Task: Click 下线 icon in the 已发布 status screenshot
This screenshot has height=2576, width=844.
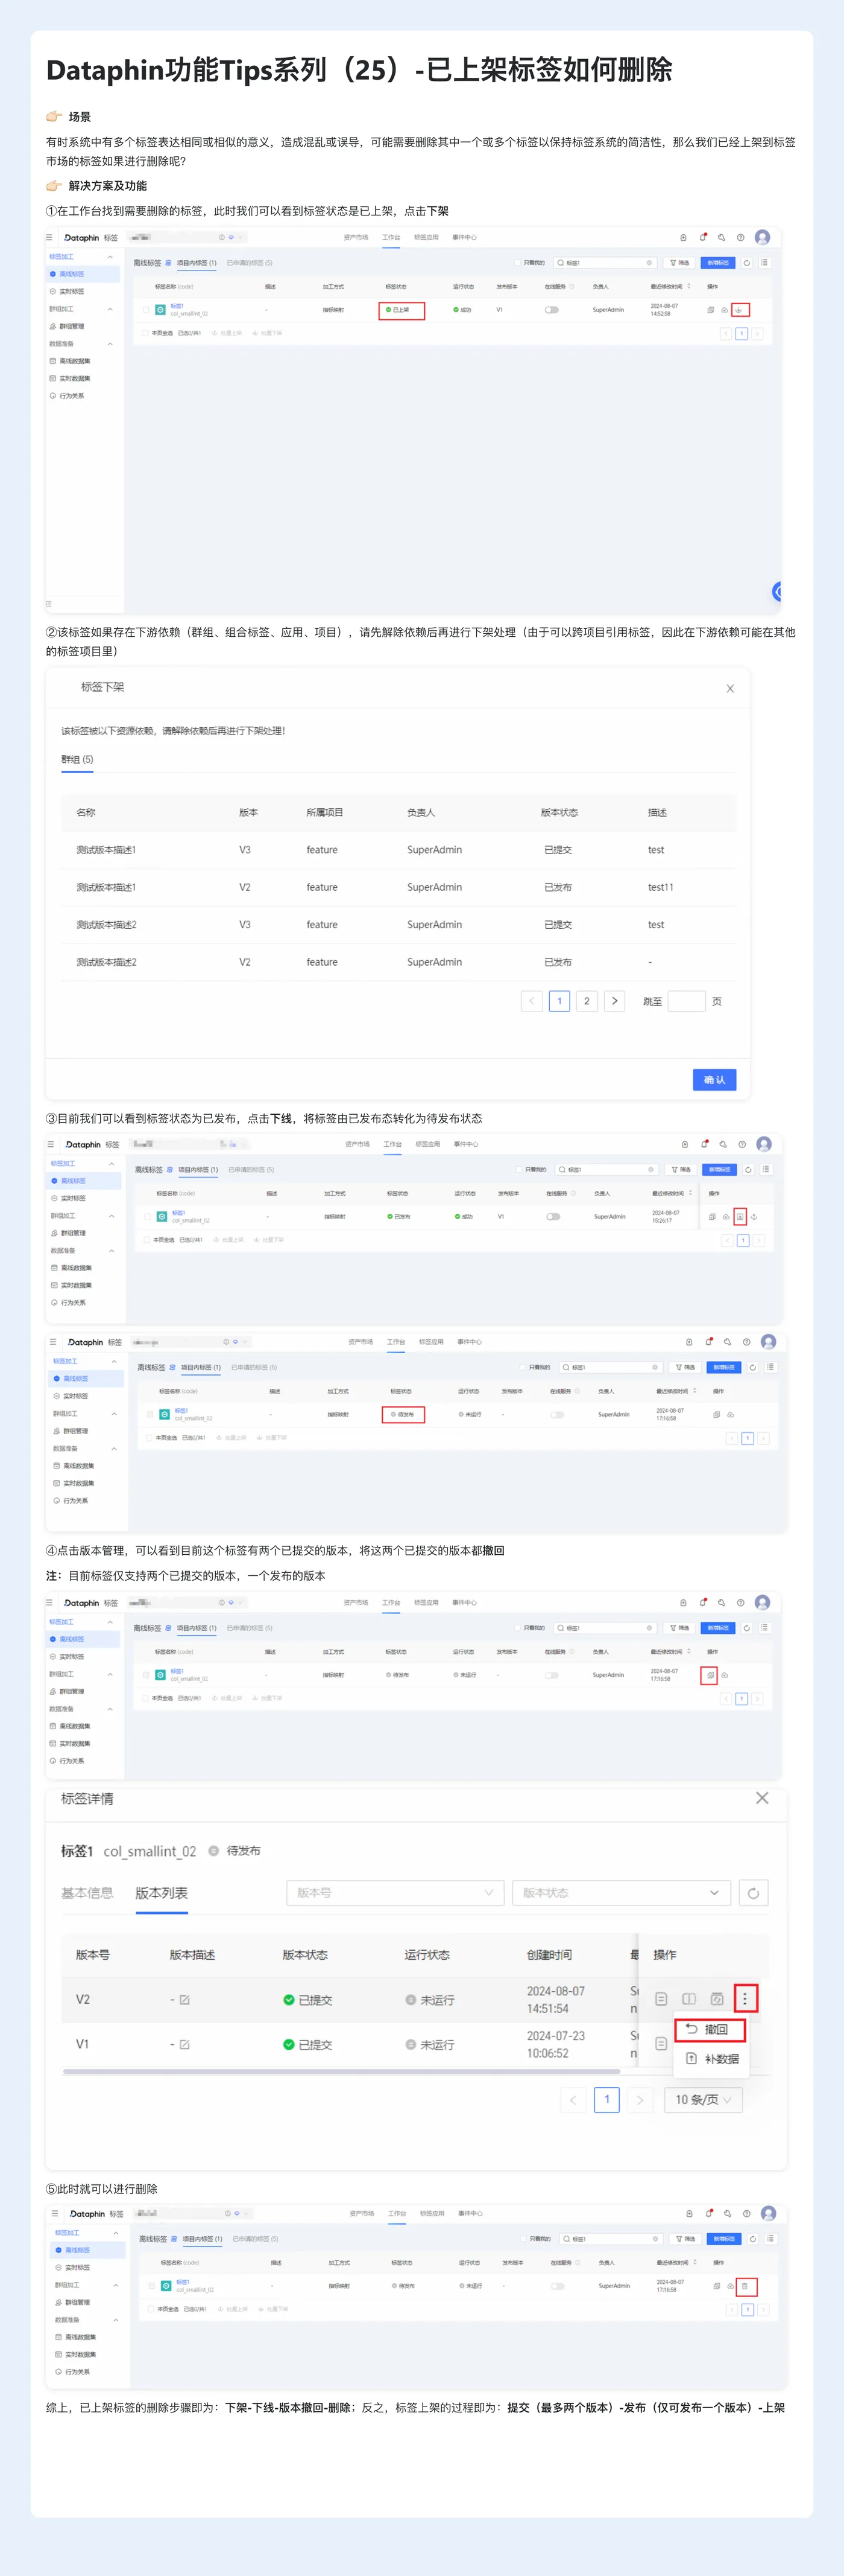Action: [740, 1217]
